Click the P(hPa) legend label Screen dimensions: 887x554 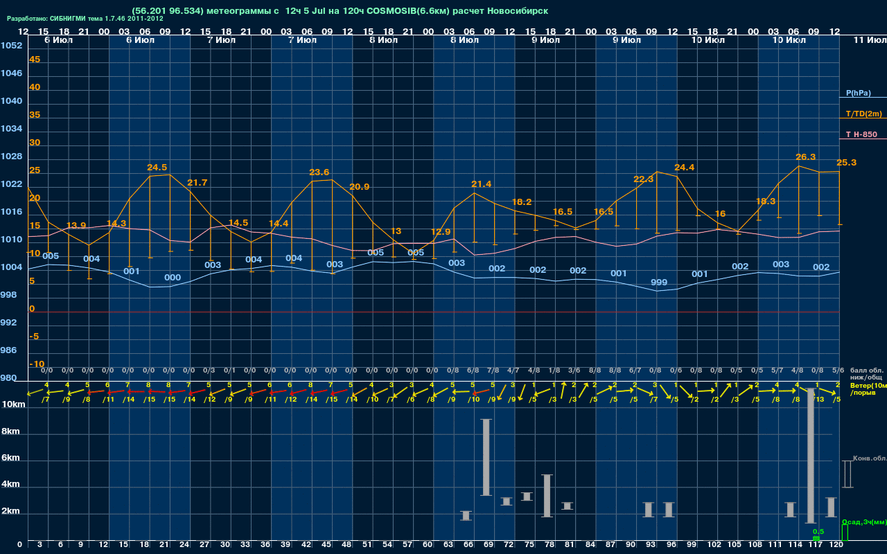click(858, 93)
